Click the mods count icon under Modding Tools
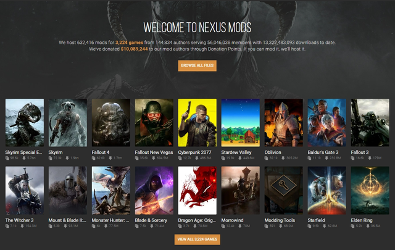The height and width of the screenshot is (250, 395). [267, 226]
